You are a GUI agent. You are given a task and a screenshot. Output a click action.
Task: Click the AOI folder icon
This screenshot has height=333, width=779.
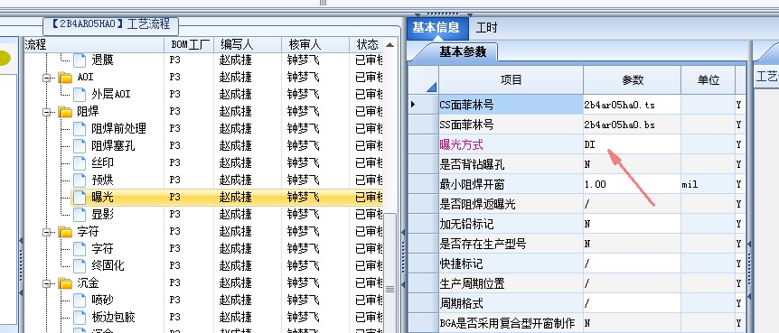coord(65,78)
